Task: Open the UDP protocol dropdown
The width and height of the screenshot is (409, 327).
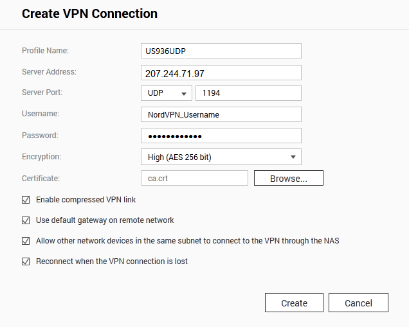Action: (x=167, y=93)
